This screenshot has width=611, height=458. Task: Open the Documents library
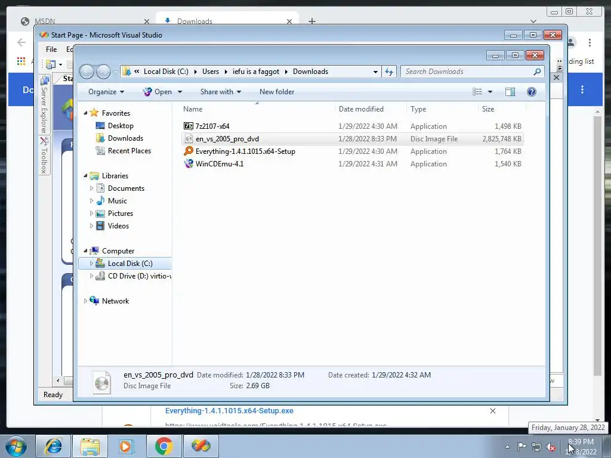pyautogui.click(x=126, y=188)
